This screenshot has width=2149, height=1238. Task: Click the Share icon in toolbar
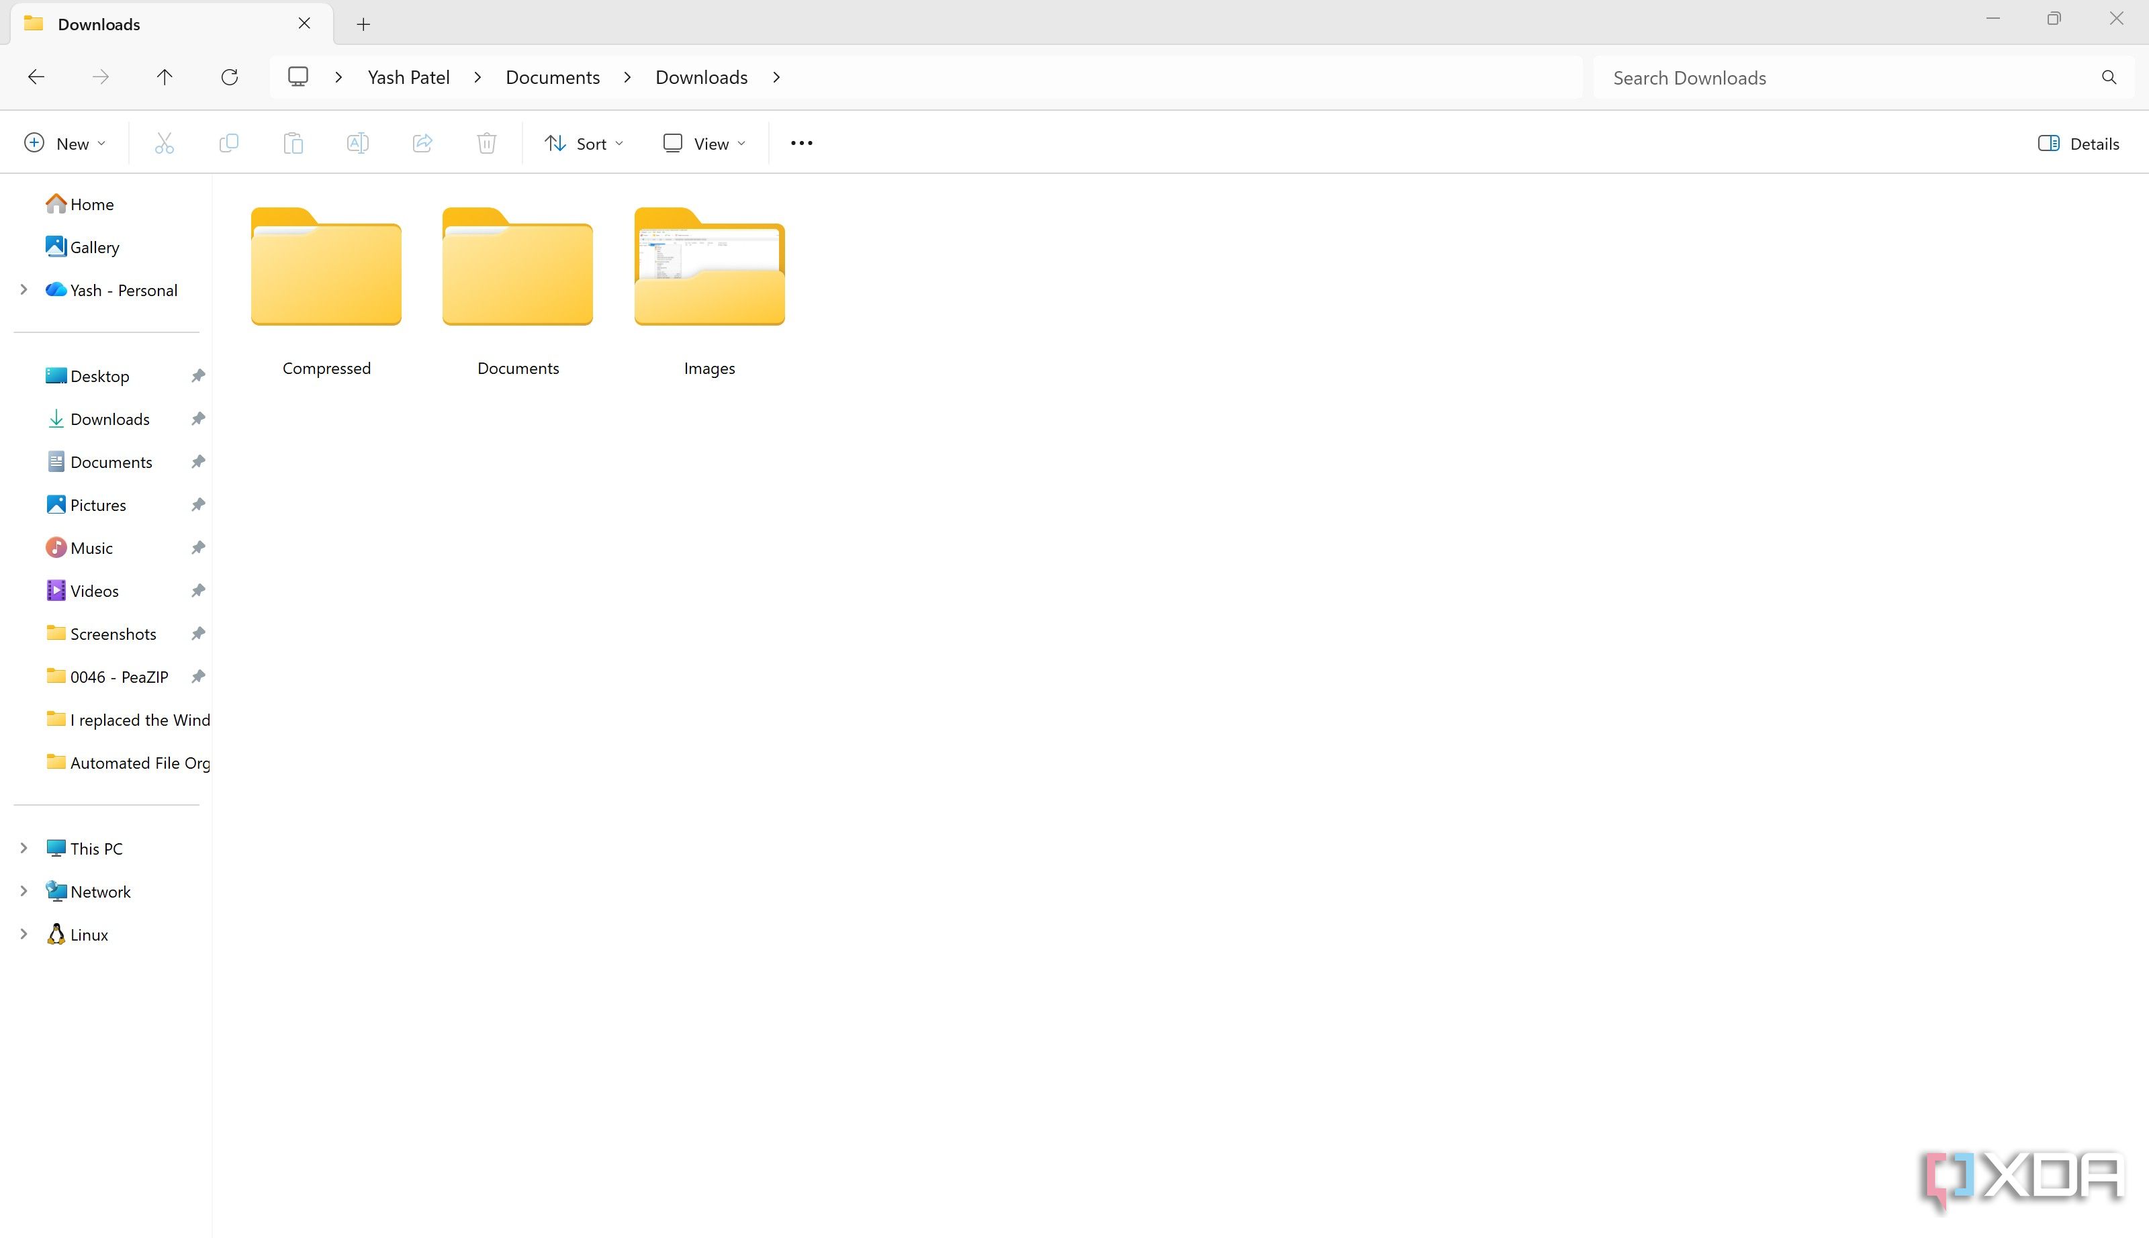pyautogui.click(x=422, y=143)
